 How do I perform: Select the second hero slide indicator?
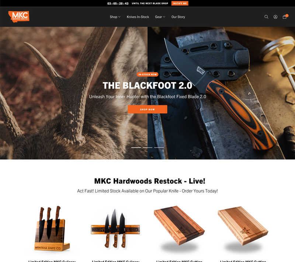tap(147, 147)
